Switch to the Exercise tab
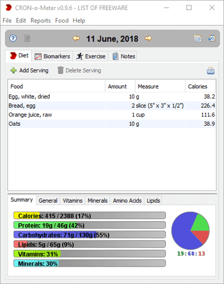This screenshot has height=284, width=224. pos(91,56)
